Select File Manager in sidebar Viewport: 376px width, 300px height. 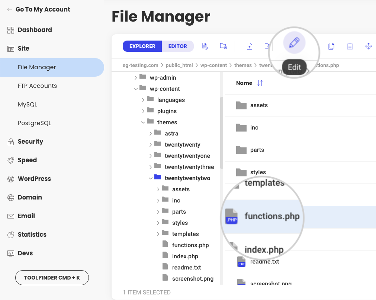pos(52,67)
